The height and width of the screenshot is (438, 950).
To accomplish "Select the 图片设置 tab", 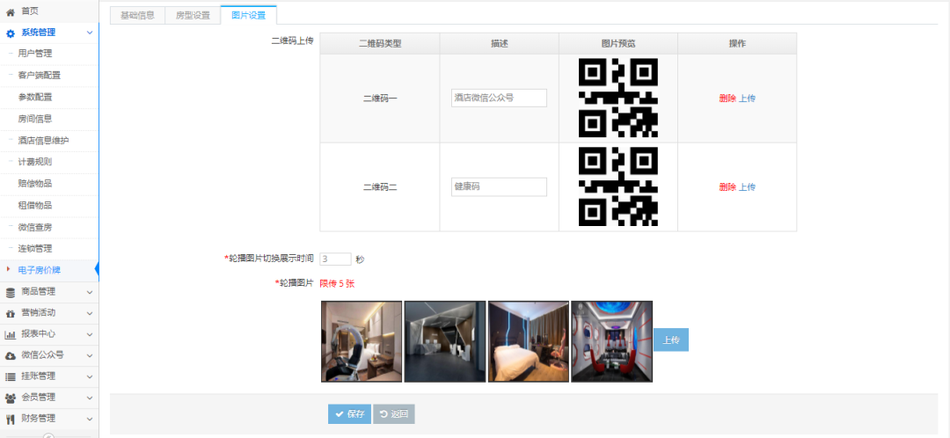I will 248,15.
